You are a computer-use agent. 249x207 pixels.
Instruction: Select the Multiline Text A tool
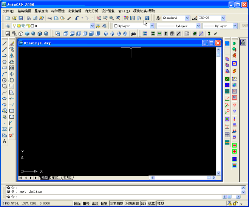point(5,142)
